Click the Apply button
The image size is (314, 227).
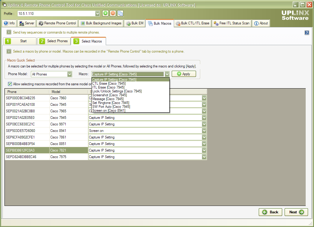pyautogui.click(x=184, y=74)
